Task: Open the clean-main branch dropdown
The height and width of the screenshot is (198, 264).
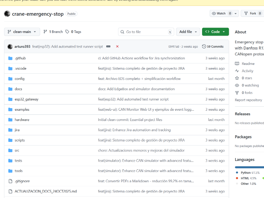Action: [x=22, y=32]
